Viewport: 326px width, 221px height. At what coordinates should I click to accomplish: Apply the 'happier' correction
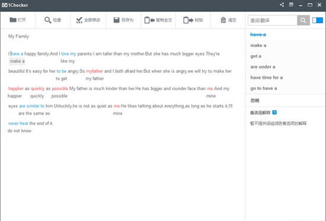[15, 96]
